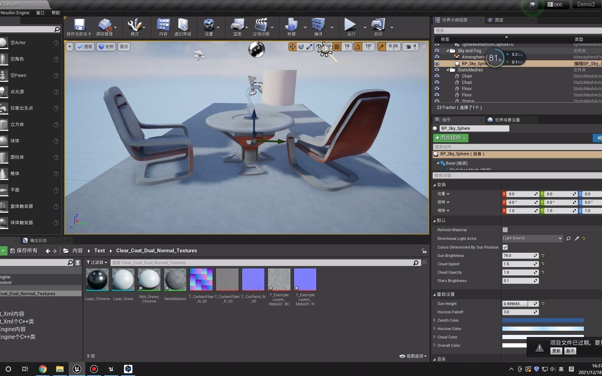Hide the BP_Sky_Sphere actor visibility eye

click(437, 63)
